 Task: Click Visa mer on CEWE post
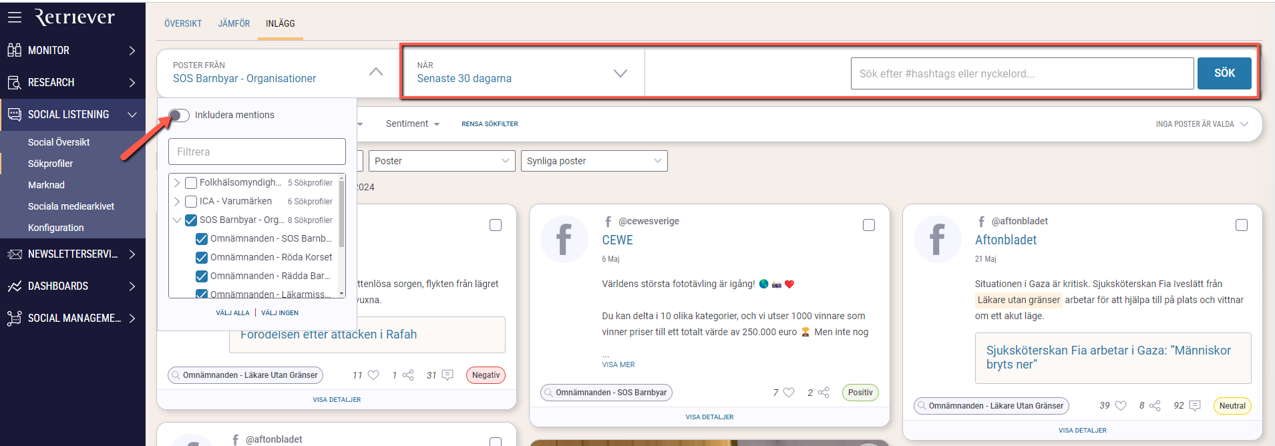click(x=618, y=365)
